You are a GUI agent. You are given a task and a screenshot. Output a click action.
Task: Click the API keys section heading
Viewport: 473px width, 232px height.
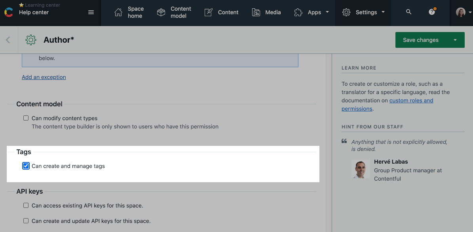(x=30, y=191)
